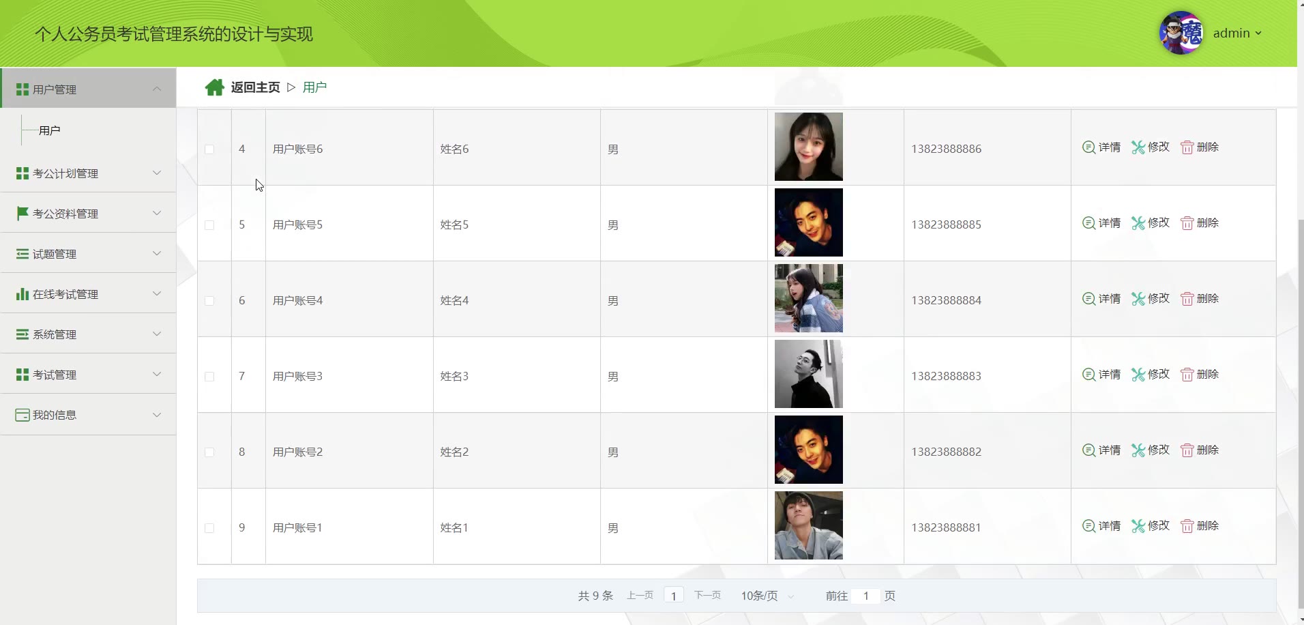Viewport: 1304px width, 625px height.
Task: Click the 考公资料管理 flag icon
Action: point(23,214)
